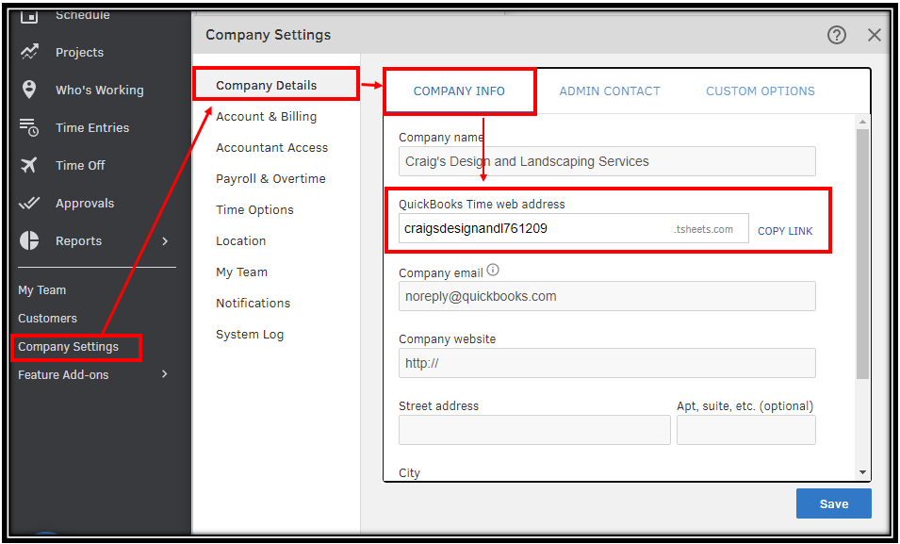Open help via the question mark icon
Viewport: 900px width, 544px height.
coord(836,35)
